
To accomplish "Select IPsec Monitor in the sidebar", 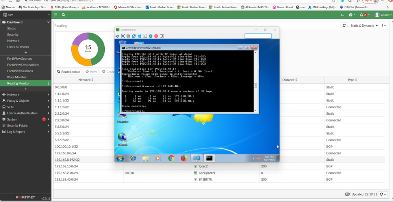I will 17,77.
